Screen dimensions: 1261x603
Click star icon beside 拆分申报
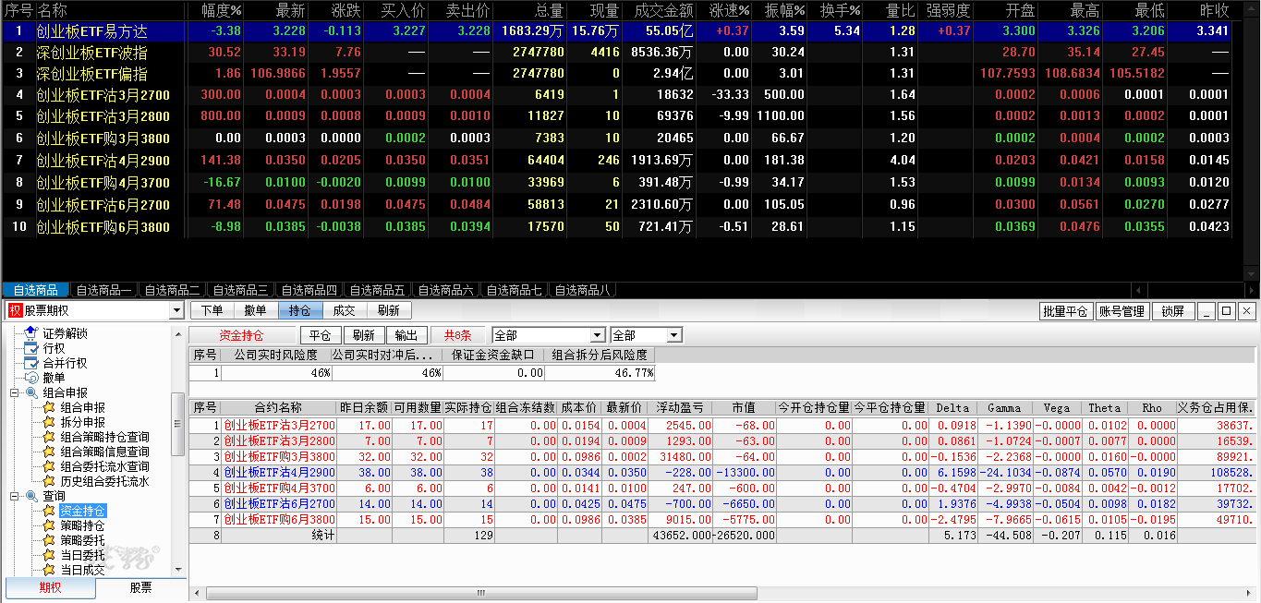(49, 422)
